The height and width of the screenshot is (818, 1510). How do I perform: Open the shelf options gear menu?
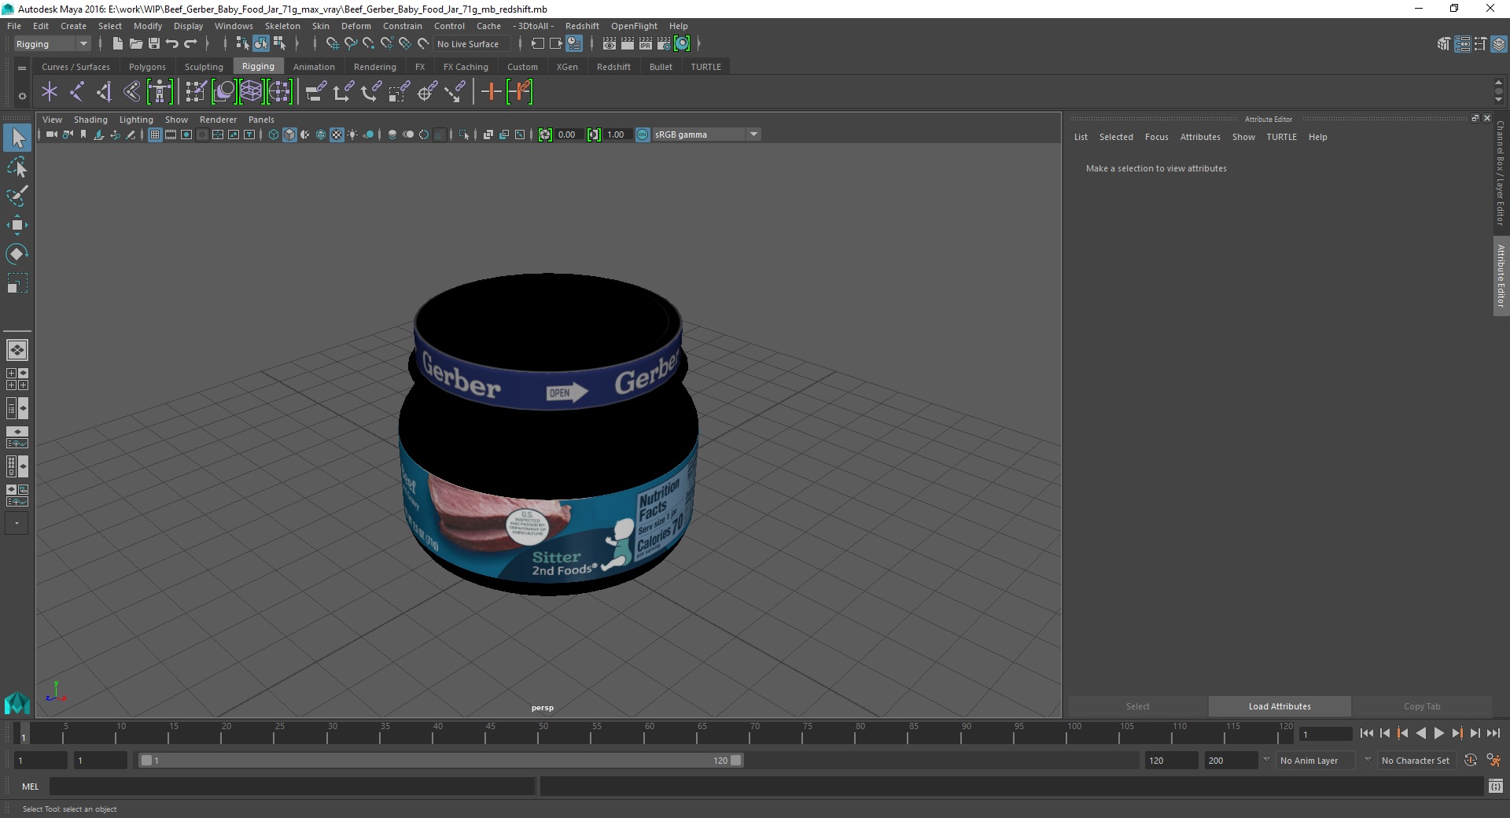coord(22,96)
